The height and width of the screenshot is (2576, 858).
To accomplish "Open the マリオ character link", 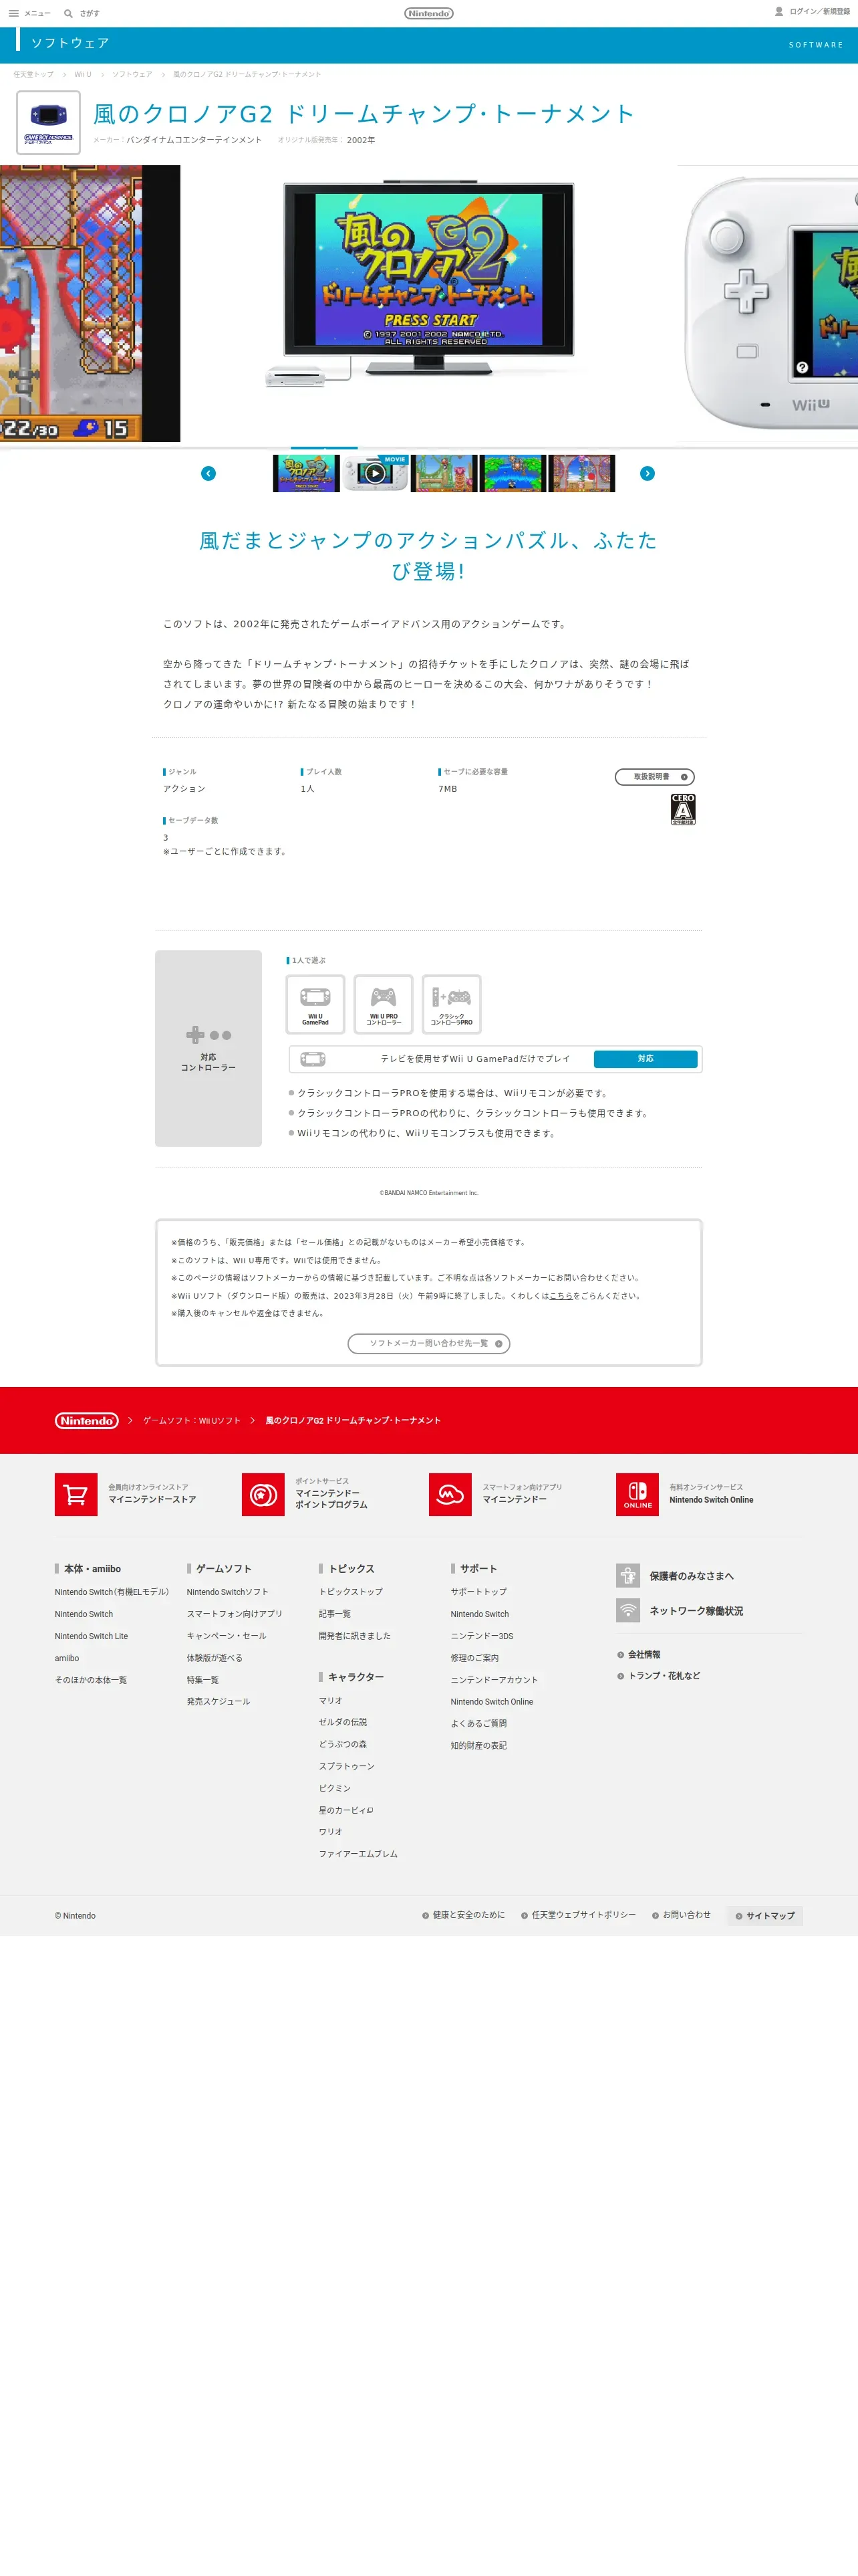I will (x=331, y=1700).
